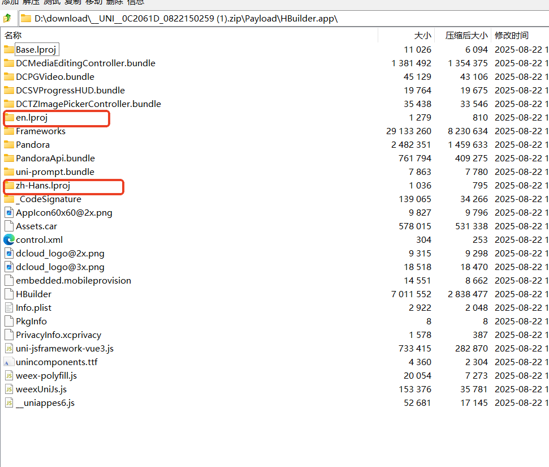Screen dimensions: 549x467
Task: Select the PkgInfo file icon
Action: (9, 322)
